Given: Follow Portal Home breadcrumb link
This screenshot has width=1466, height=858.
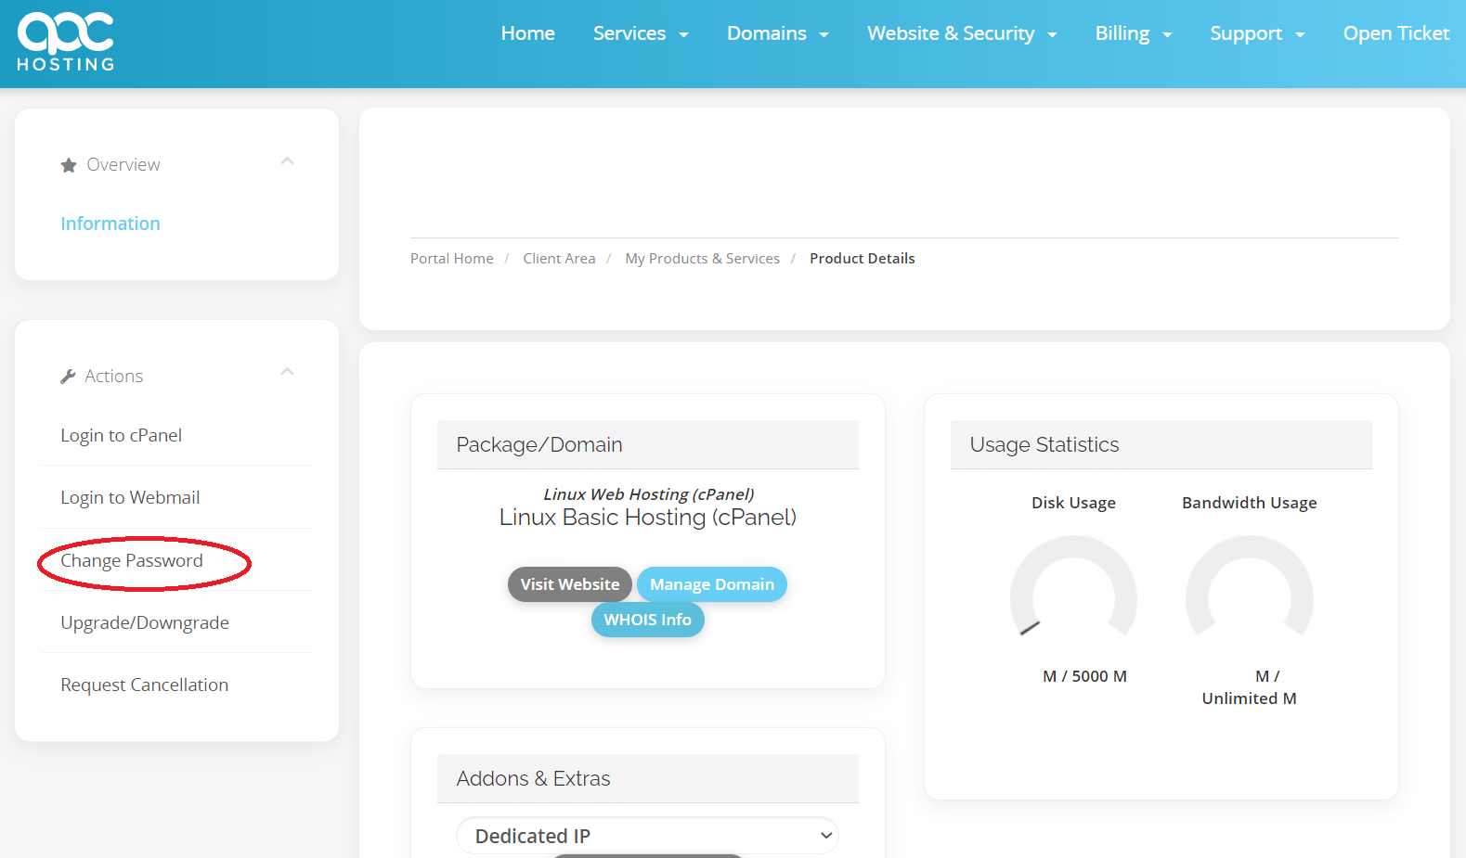Looking at the screenshot, I should [452, 259].
